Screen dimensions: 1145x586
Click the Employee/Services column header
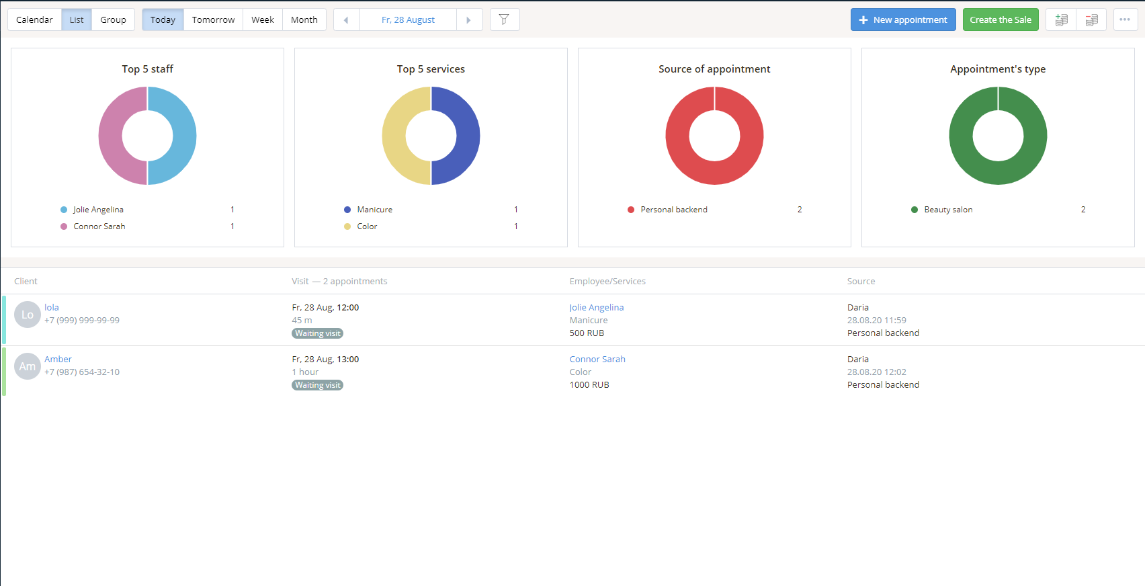click(607, 281)
